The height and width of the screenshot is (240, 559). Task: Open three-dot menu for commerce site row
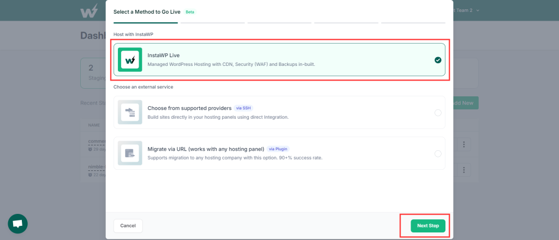[x=464, y=144]
